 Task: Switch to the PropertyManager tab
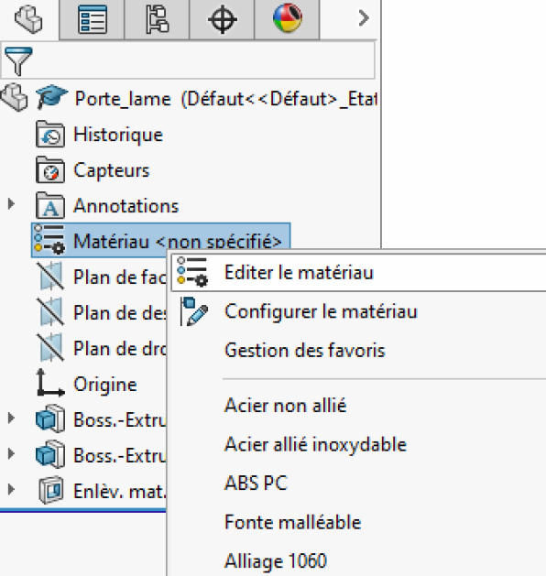point(92,19)
